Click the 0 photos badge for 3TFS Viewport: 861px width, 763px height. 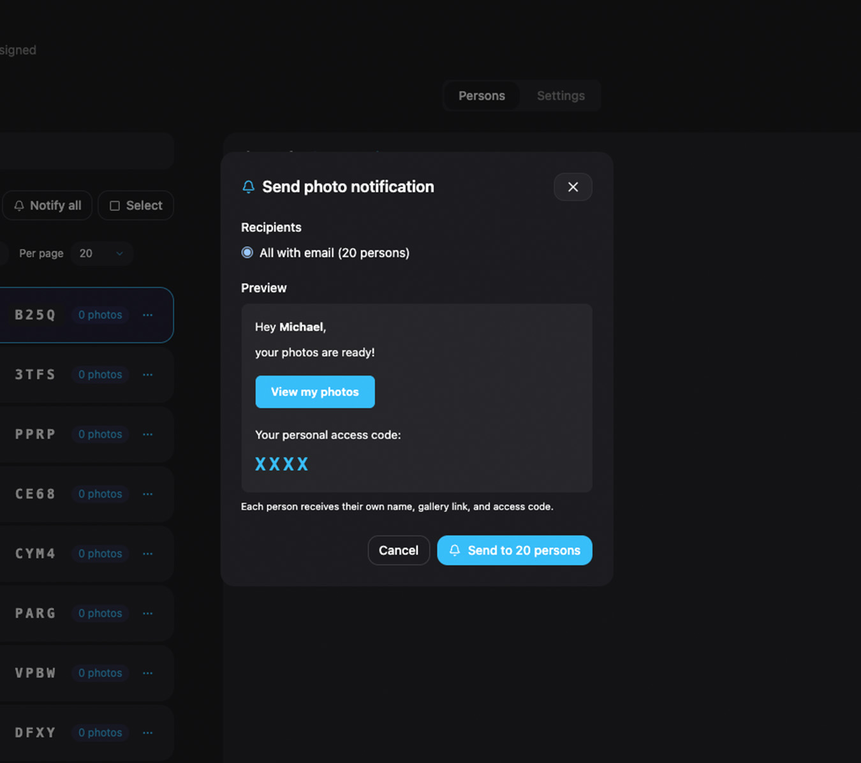click(x=100, y=374)
